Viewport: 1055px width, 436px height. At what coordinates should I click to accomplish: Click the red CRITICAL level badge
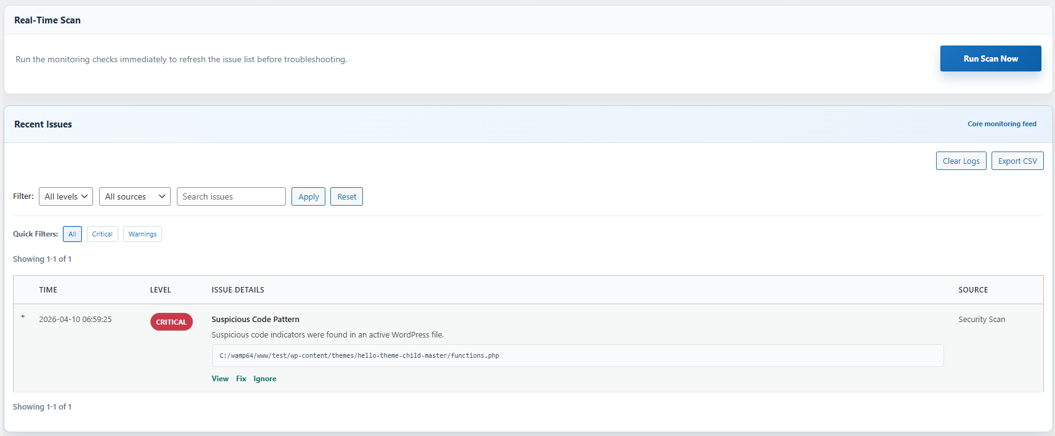(x=171, y=322)
